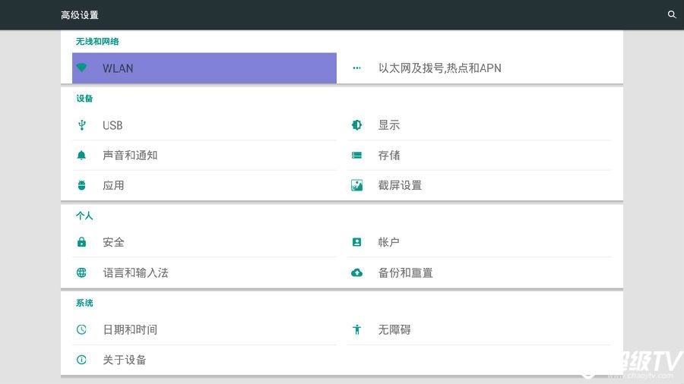Viewport: 684px width, 384px height.
Task: Click the brightness icon beside 显示
Action: pos(357,125)
